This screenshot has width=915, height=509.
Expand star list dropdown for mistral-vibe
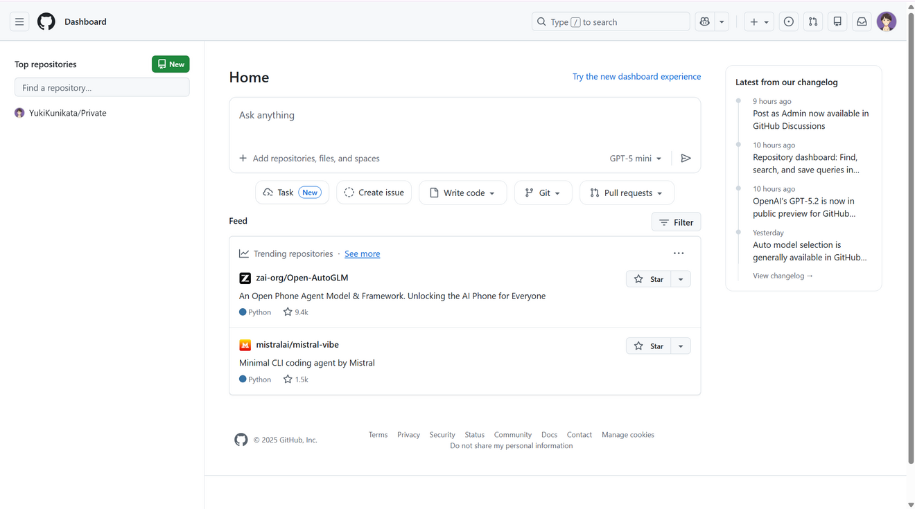(681, 346)
